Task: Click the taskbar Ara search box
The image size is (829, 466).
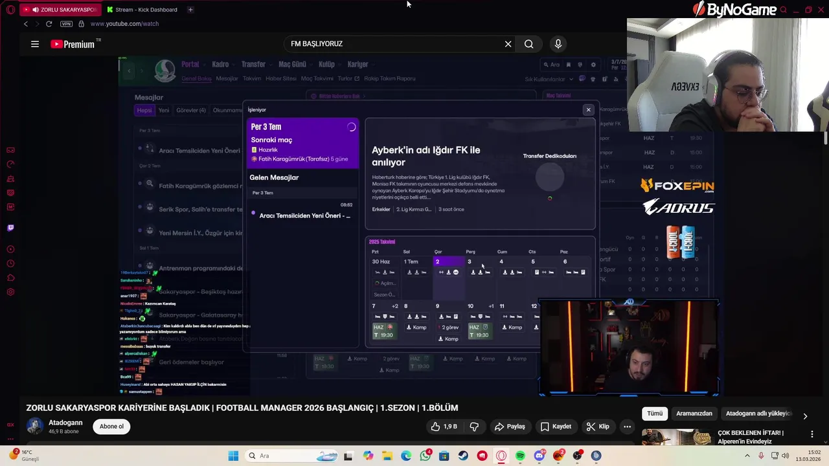Action: click(x=291, y=456)
